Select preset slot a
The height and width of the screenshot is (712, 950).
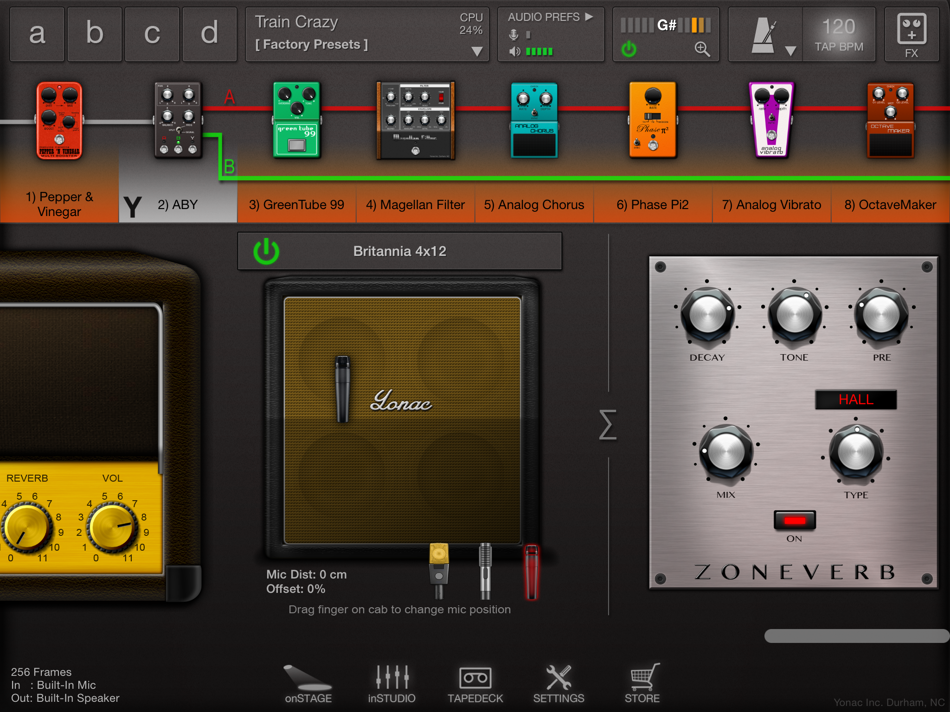click(37, 34)
